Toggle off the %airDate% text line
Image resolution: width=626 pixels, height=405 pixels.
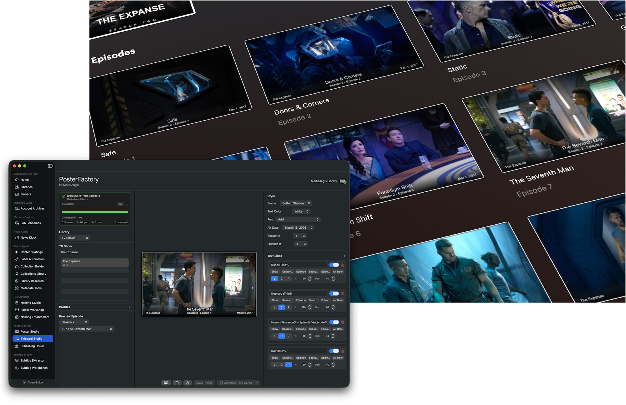click(x=334, y=351)
